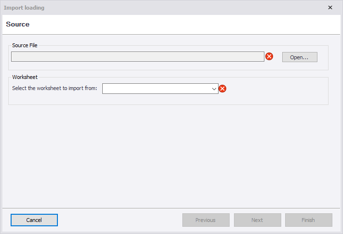The image size is (343, 234).
Task: Go back with the Previous button
Action: (x=206, y=220)
